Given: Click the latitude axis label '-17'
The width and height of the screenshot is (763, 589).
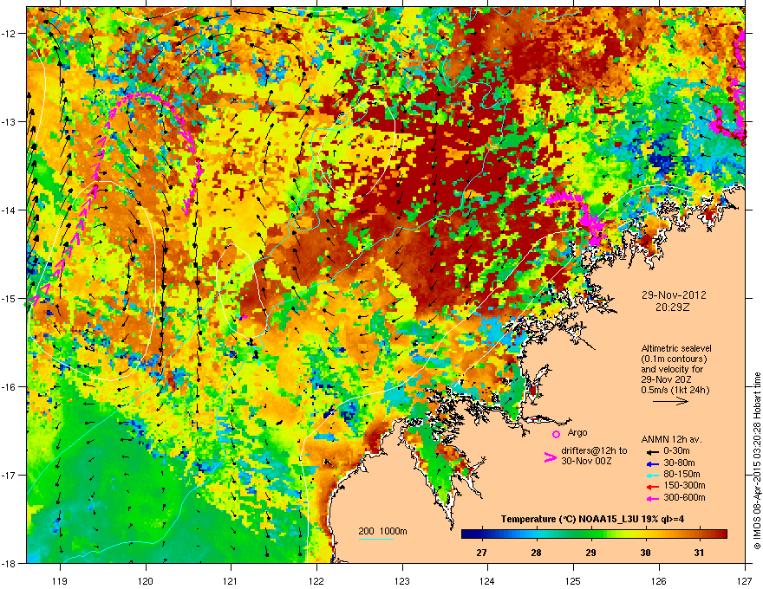Looking at the screenshot, I should click(x=9, y=476).
